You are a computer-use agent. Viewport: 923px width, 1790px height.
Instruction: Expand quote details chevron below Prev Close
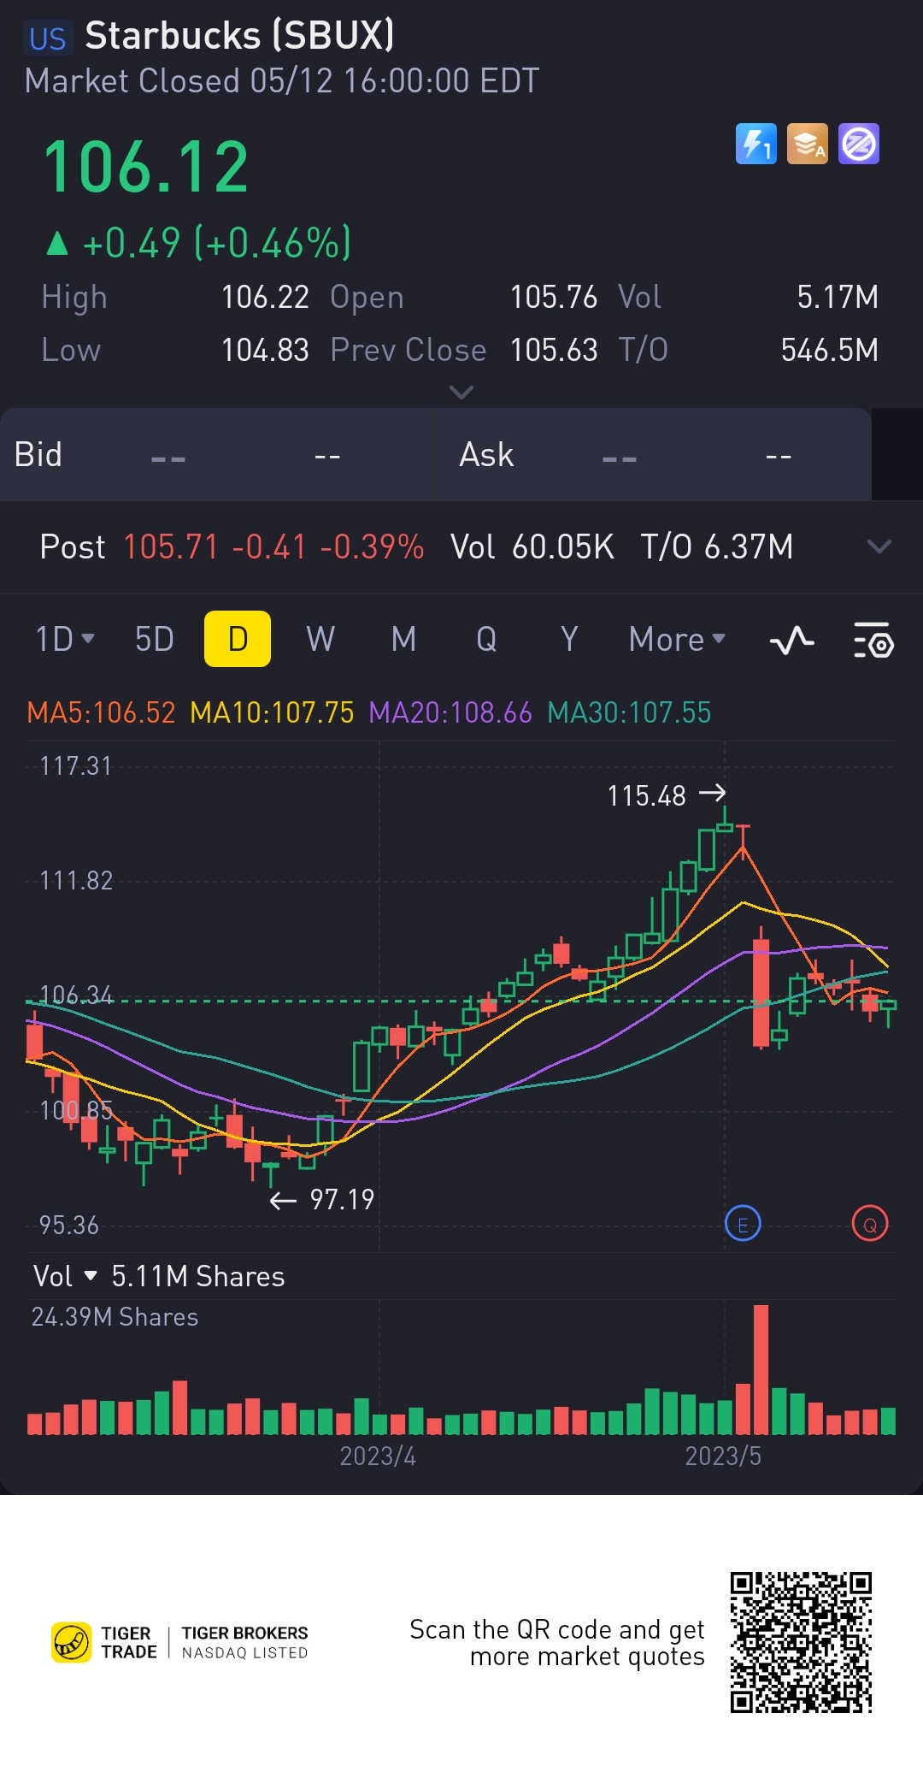coord(461,393)
